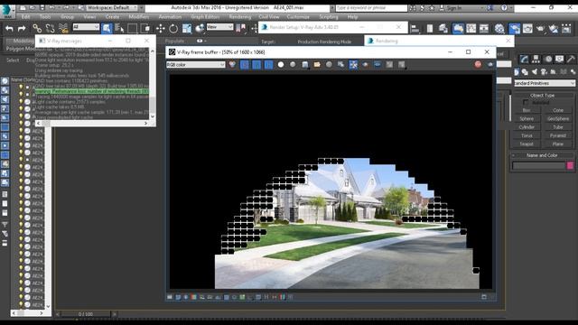Image resolution: width=578 pixels, height=325 pixels.
Task: Open the Rendering menu
Action: click(240, 17)
